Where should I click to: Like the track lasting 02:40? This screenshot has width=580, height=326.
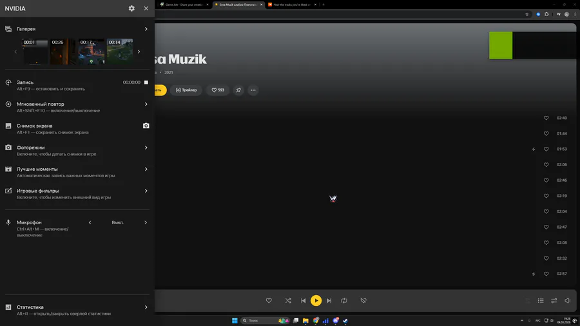pos(546,118)
